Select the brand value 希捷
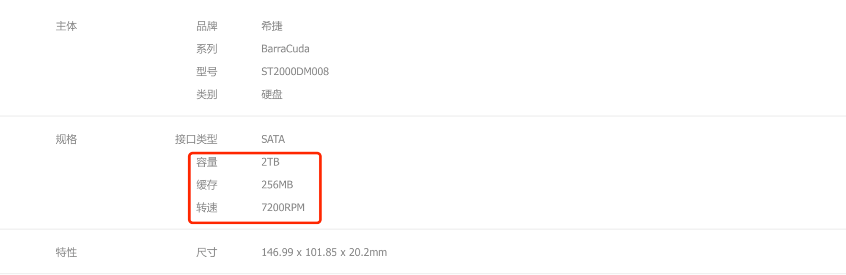This screenshot has height=275, width=846. 272,26
